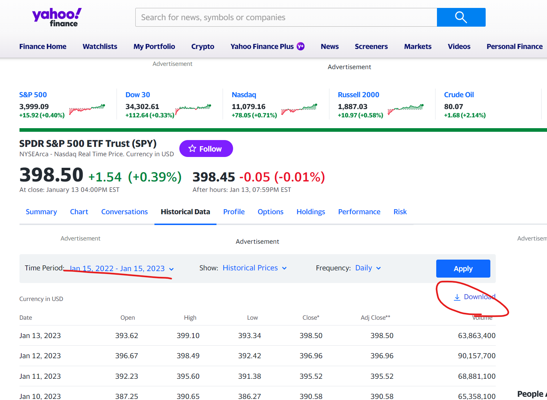Click open price 393.62

pos(127,336)
